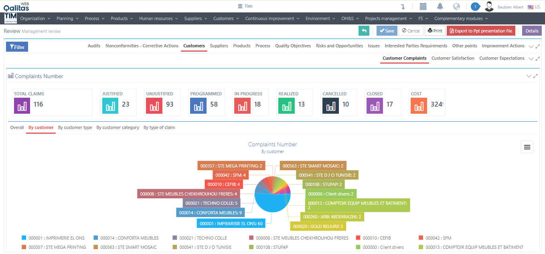The image size is (545, 254).
Task: Open the chart menu icon beside Complaints chart
Action: 527,147
